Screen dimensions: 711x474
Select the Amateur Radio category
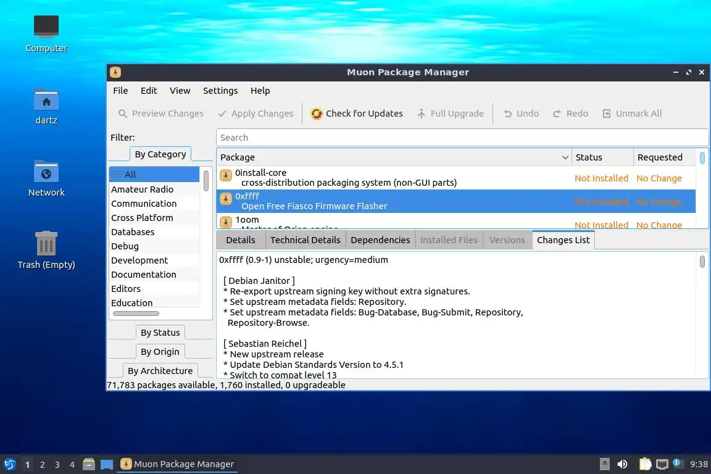click(x=154, y=189)
